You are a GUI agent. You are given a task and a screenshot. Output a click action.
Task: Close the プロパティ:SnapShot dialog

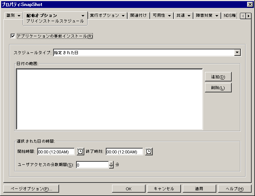coord(250,5)
